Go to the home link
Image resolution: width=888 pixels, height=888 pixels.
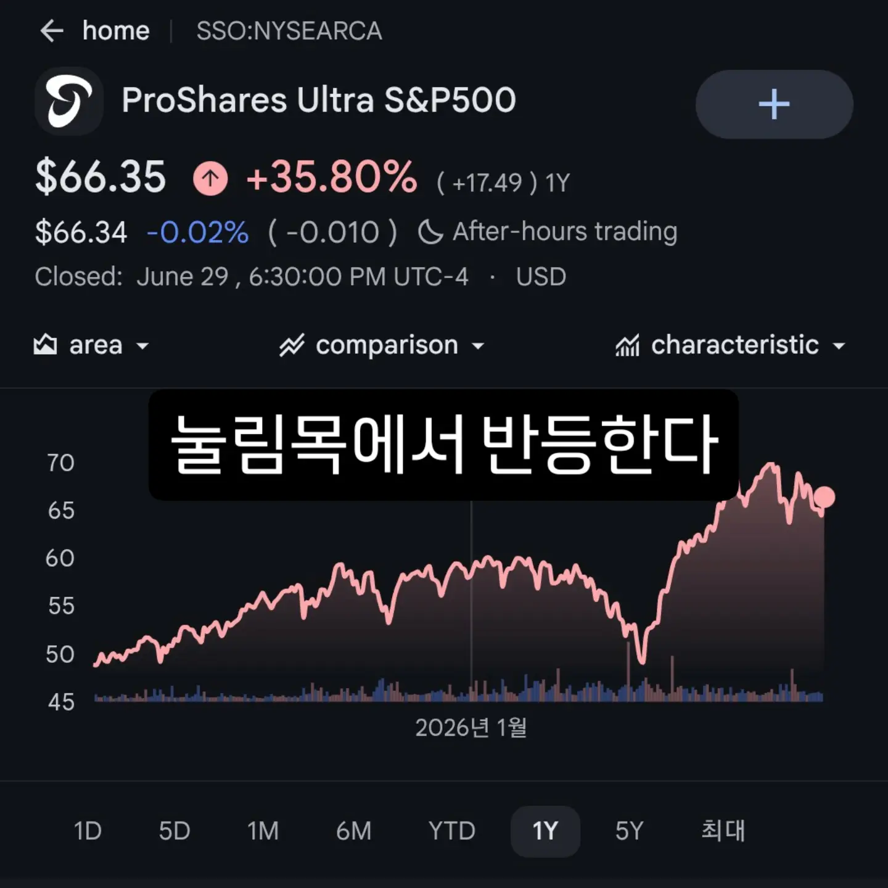[116, 30]
